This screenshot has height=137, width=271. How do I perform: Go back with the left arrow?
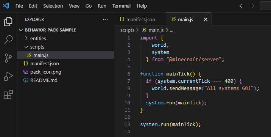tap(241, 6)
